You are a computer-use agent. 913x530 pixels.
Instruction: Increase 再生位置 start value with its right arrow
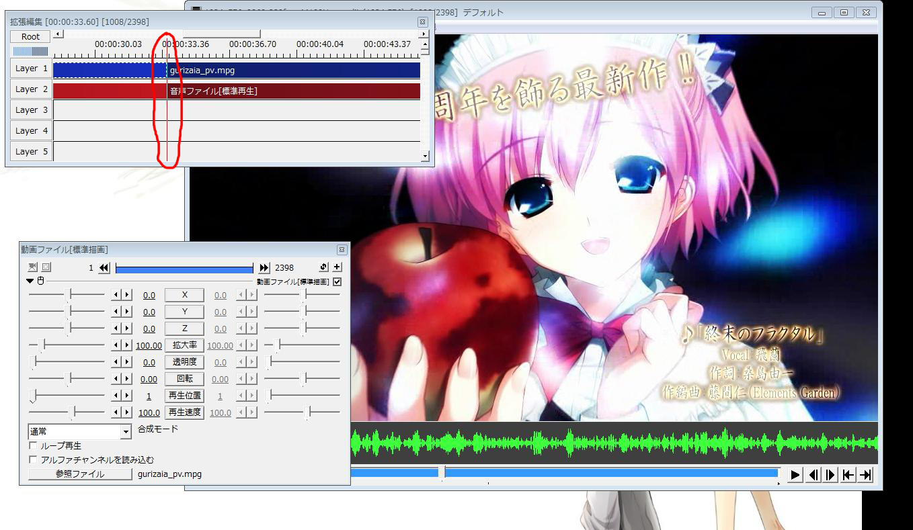(126, 396)
